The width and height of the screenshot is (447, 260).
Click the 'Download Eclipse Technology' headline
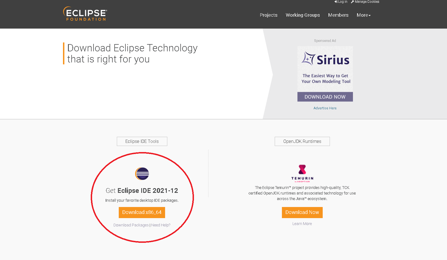point(132,54)
